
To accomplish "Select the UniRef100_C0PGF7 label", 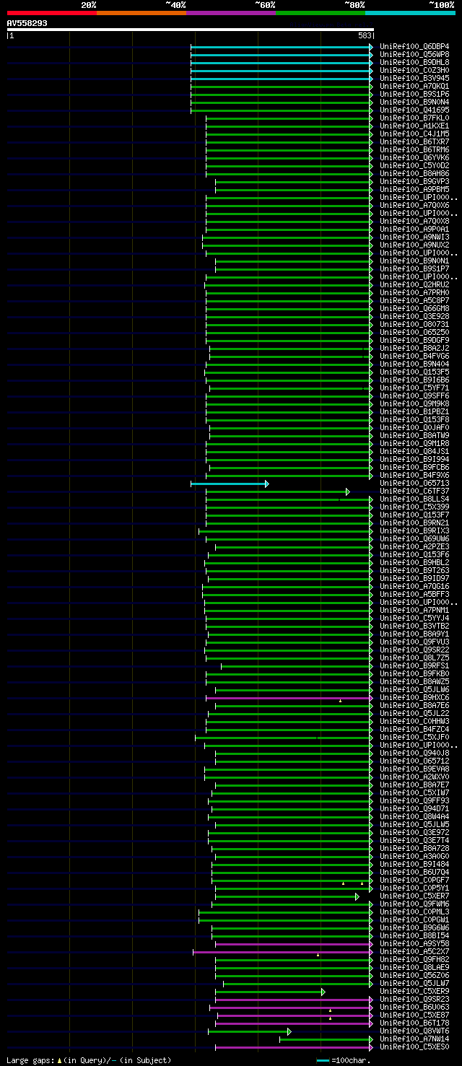I will [414, 880].
